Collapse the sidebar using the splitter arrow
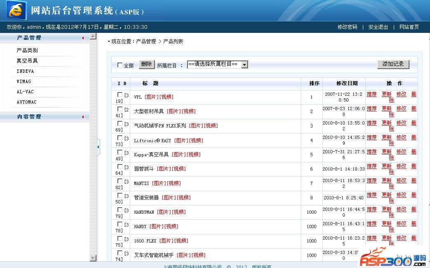 pos(98,147)
